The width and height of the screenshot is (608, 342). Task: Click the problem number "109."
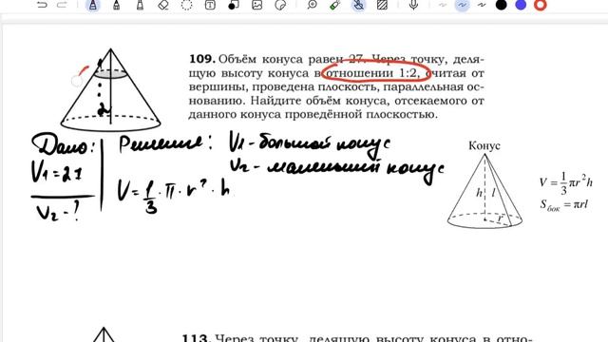[x=202, y=59]
